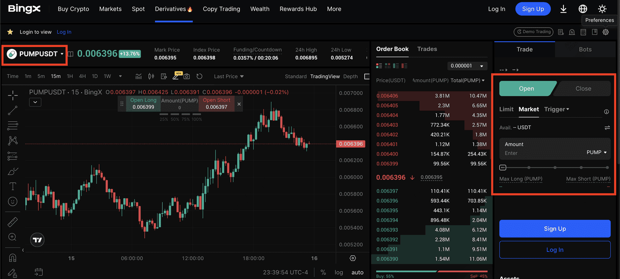The width and height of the screenshot is (620, 279).
Task: Select the Depth chart view
Action: point(351,77)
